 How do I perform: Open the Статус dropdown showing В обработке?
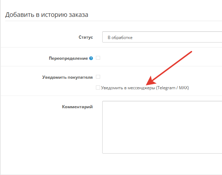pyautogui.click(x=162, y=37)
